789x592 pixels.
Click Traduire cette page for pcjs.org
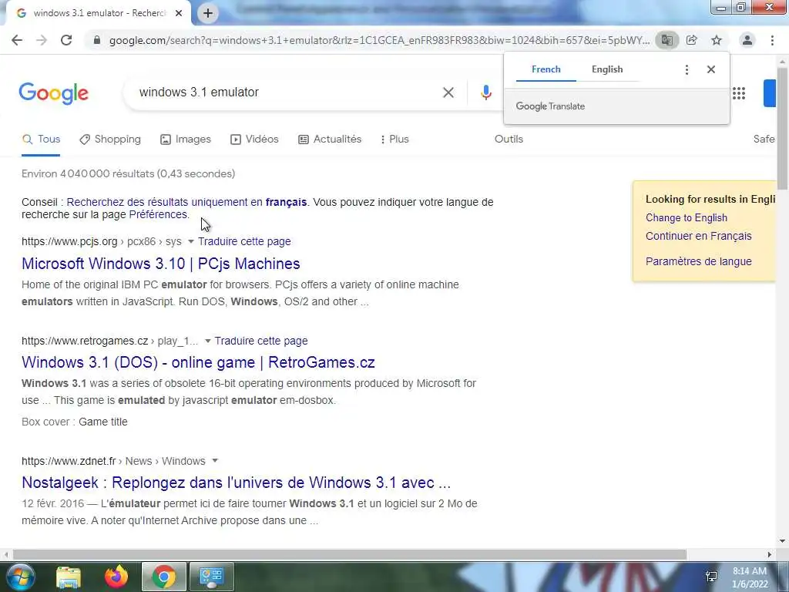(x=244, y=241)
